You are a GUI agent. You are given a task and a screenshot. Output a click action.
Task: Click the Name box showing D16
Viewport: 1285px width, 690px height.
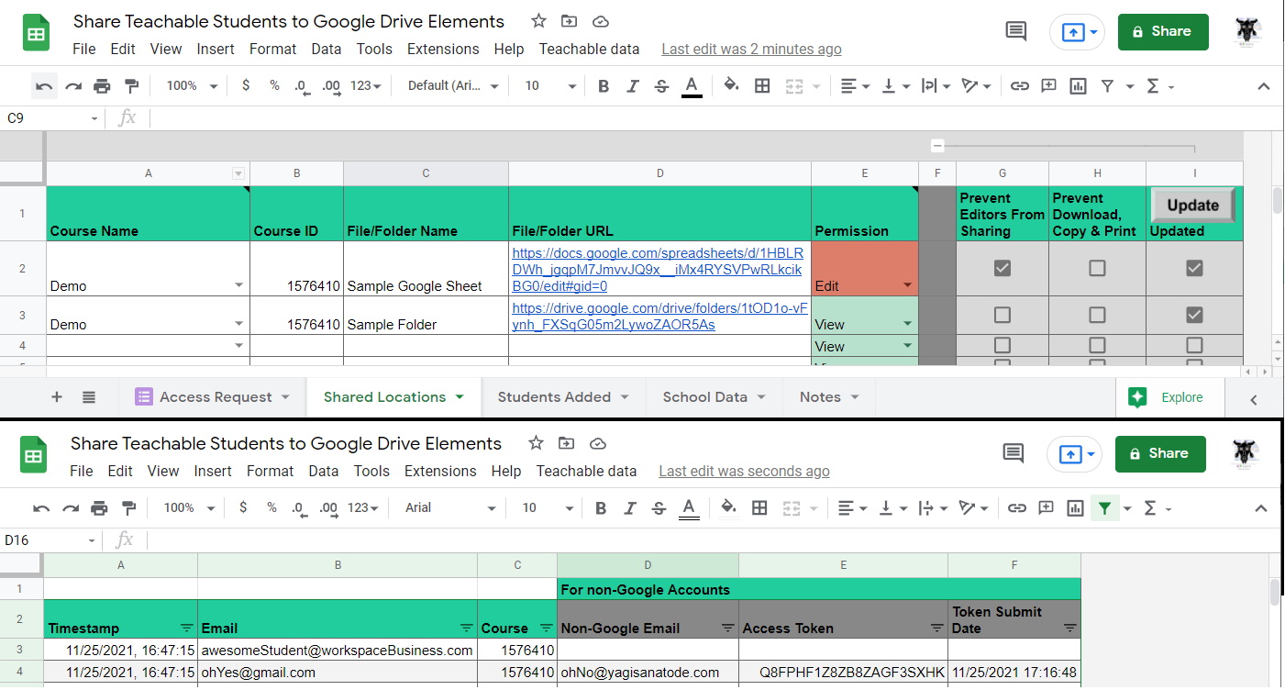[51, 540]
